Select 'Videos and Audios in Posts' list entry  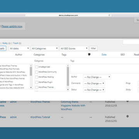[x=14, y=75]
